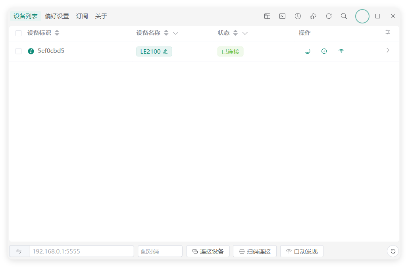This screenshot has width=408, height=267.
Task: Open the 设备名称 column filter dropdown
Action: pos(176,33)
